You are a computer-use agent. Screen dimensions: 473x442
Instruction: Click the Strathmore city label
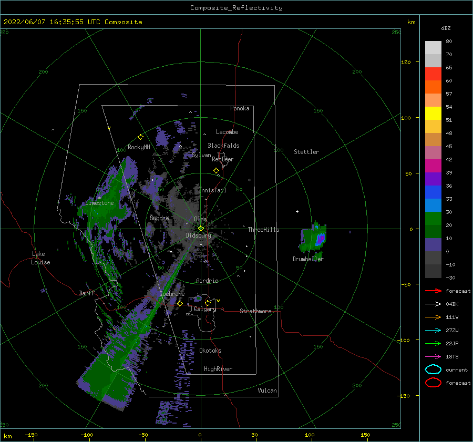pyautogui.click(x=255, y=311)
